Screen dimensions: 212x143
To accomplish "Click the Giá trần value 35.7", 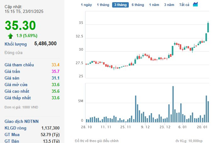I will click(x=55, y=71).
